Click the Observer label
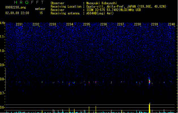 click(x=57, y=3)
